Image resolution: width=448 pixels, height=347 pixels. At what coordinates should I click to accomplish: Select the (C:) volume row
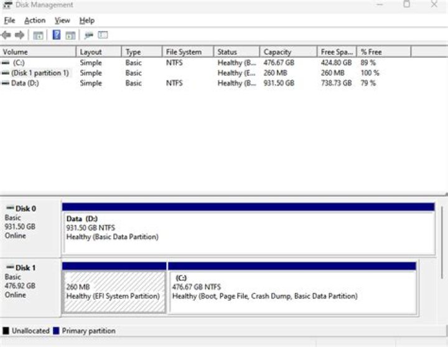click(205, 63)
